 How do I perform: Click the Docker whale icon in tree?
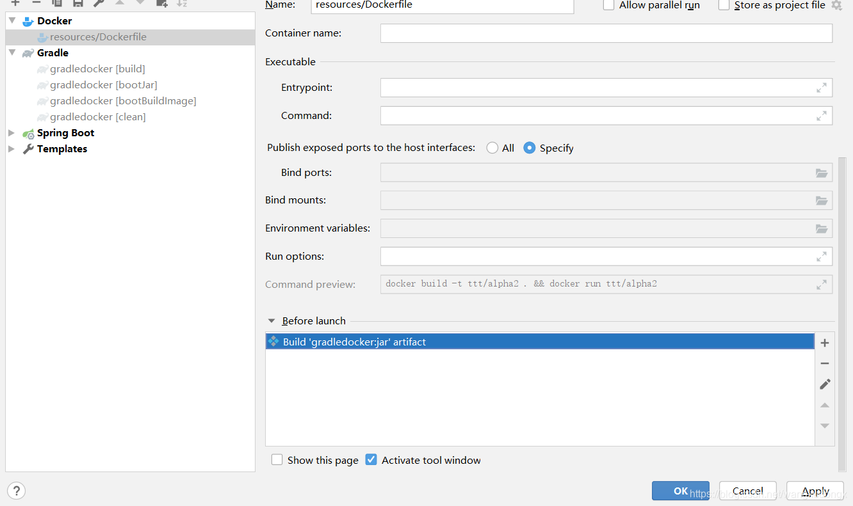(28, 21)
